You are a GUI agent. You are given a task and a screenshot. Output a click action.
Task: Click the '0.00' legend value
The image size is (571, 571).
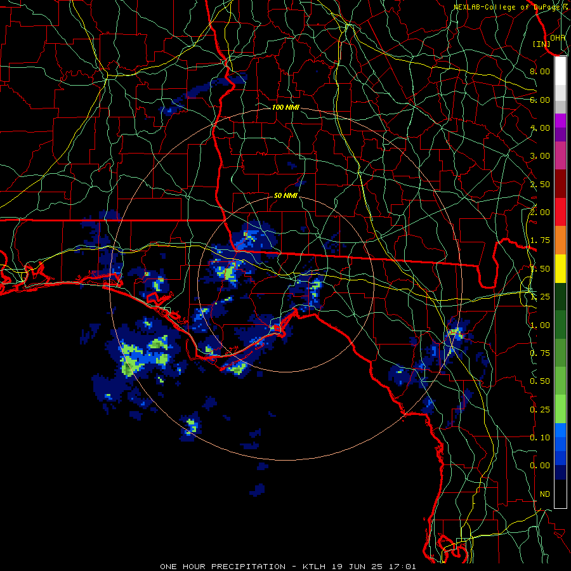(540, 466)
